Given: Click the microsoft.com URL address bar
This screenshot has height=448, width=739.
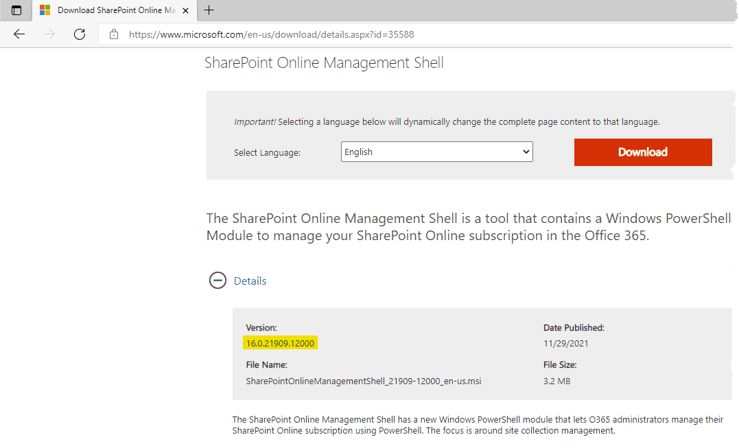Looking at the screenshot, I should 414,34.
